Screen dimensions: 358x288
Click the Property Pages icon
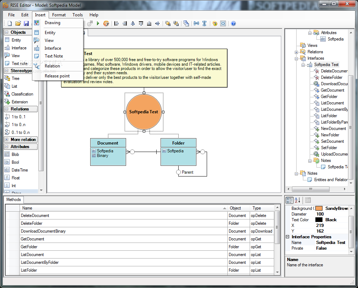308,200
